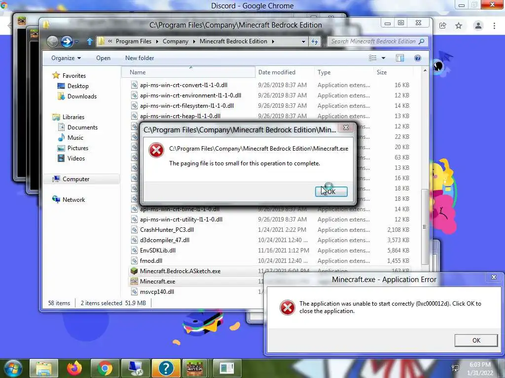Open the Minecraft taskbar icon
Screen dimensions: 505x378
195,368
